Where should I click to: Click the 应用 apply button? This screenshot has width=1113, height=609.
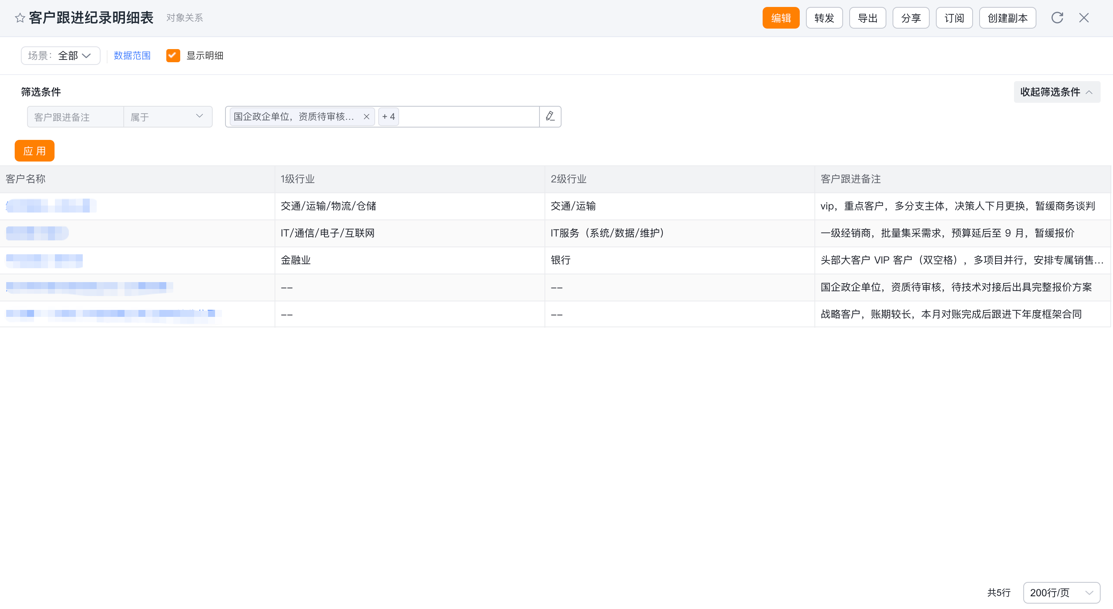click(34, 151)
